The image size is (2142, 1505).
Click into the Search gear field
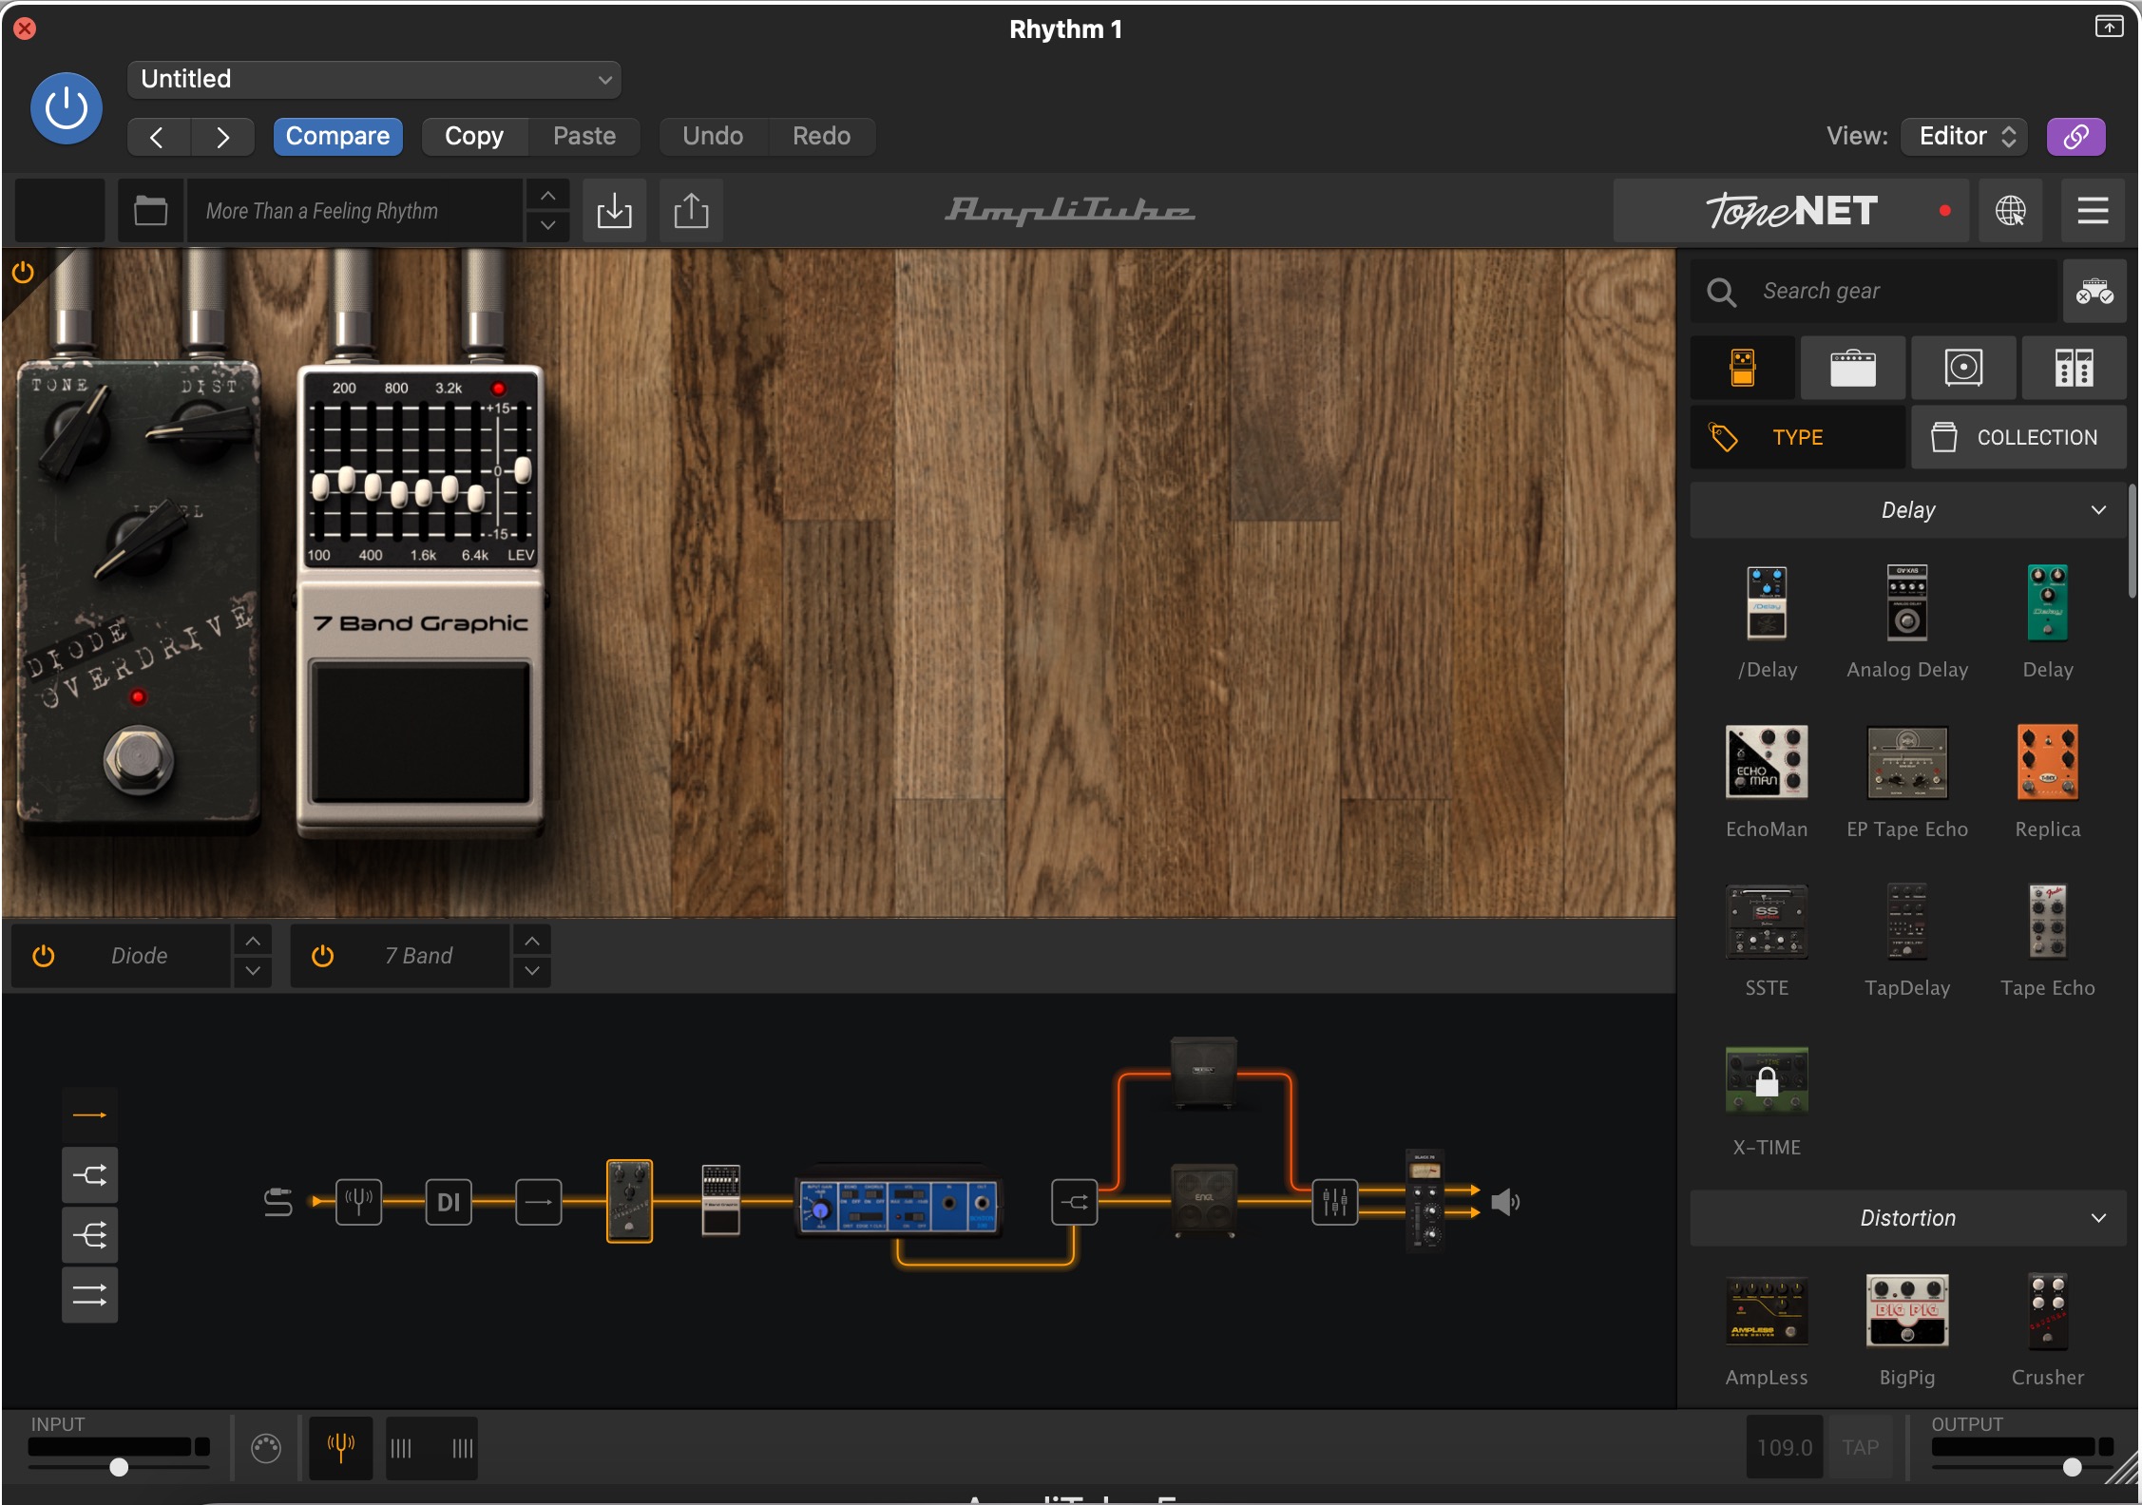pyautogui.click(x=1873, y=292)
